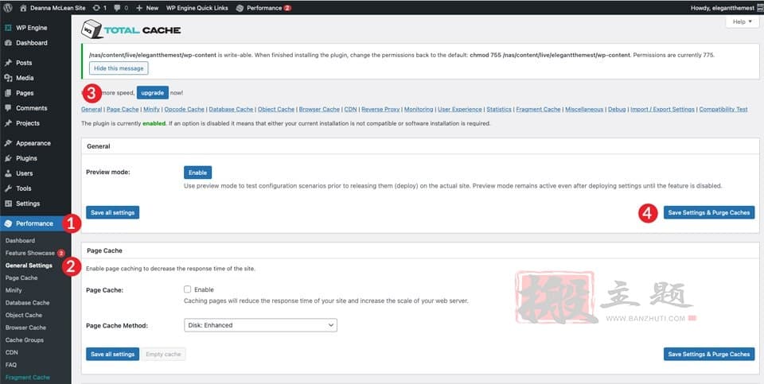The width and height of the screenshot is (764, 384).
Task: Expand the Help tab
Action: click(x=742, y=22)
